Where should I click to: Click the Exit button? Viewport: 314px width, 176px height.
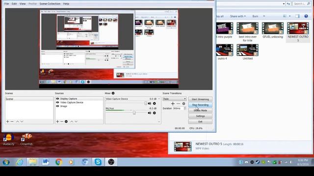coord(200,122)
